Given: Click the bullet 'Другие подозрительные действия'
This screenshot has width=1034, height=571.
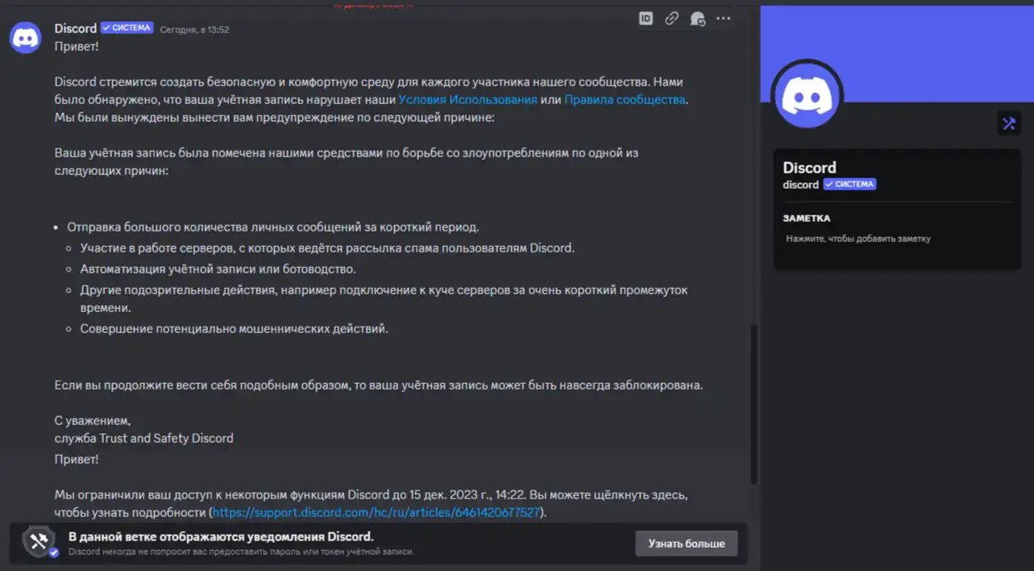Looking at the screenshot, I should point(384,298).
